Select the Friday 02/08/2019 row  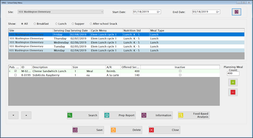tap(126, 34)
